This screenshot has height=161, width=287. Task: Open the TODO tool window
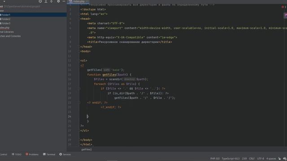point(17,154)
